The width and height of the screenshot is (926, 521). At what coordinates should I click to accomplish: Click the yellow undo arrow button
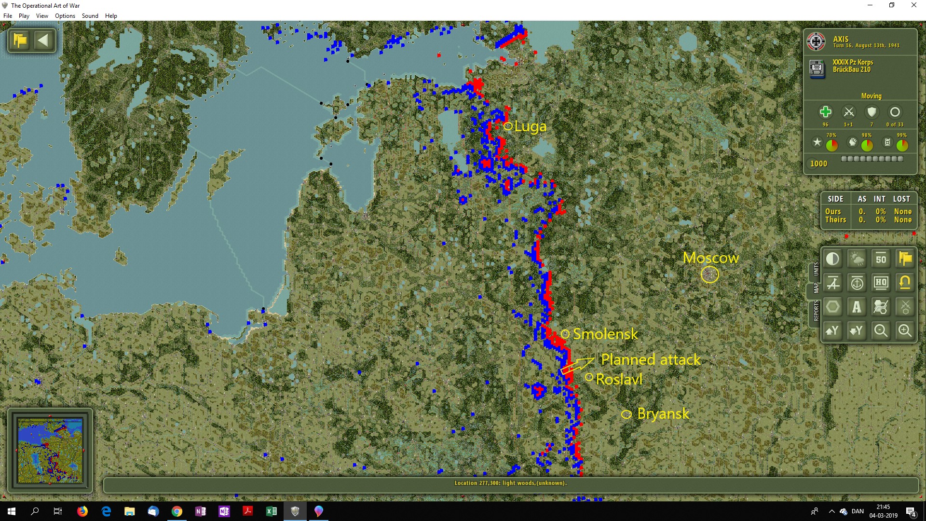[x=905, y=283]
